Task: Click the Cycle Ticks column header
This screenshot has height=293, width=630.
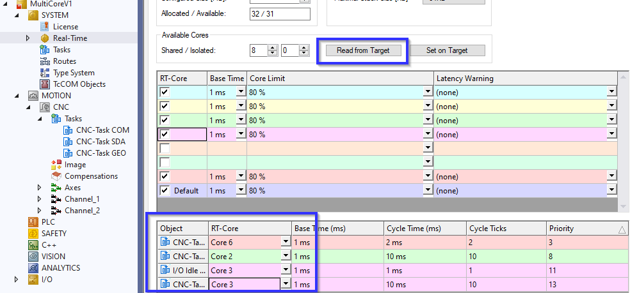Action: pyautogui.click(x=506, y=229)
